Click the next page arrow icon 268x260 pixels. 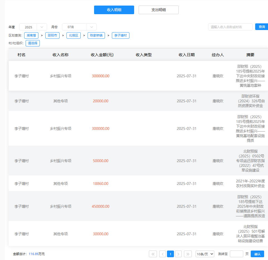pos(178,254)
